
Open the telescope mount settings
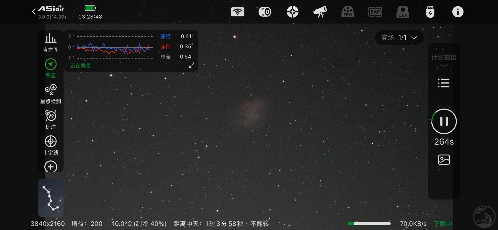(320, 12)
